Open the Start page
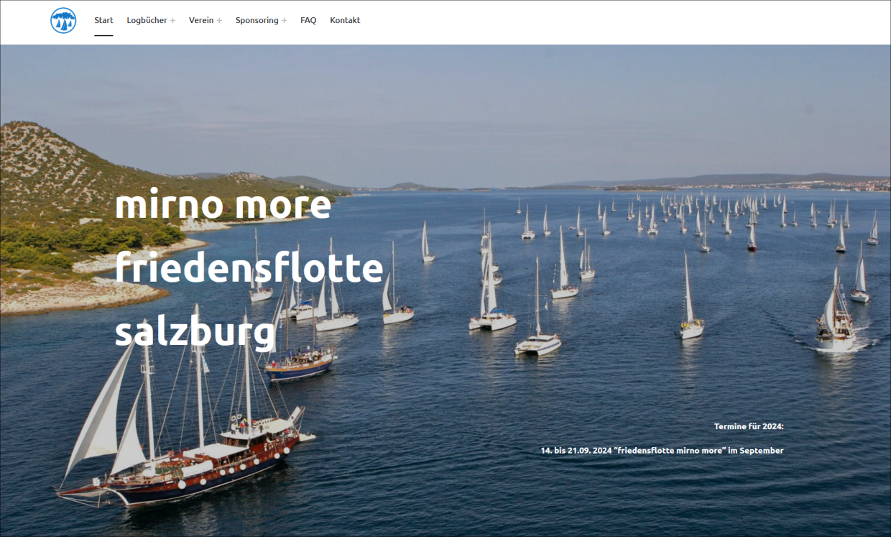 pos(103,20)
